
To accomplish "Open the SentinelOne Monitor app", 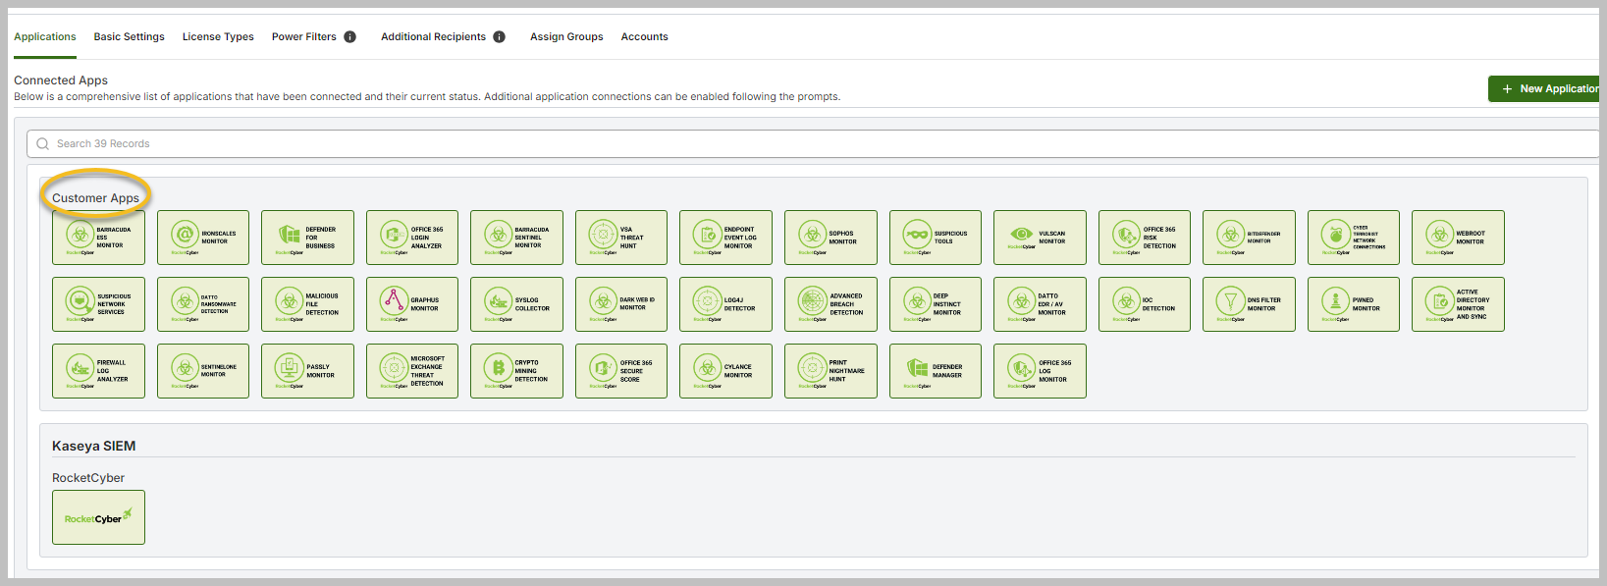I will [203, 371].
